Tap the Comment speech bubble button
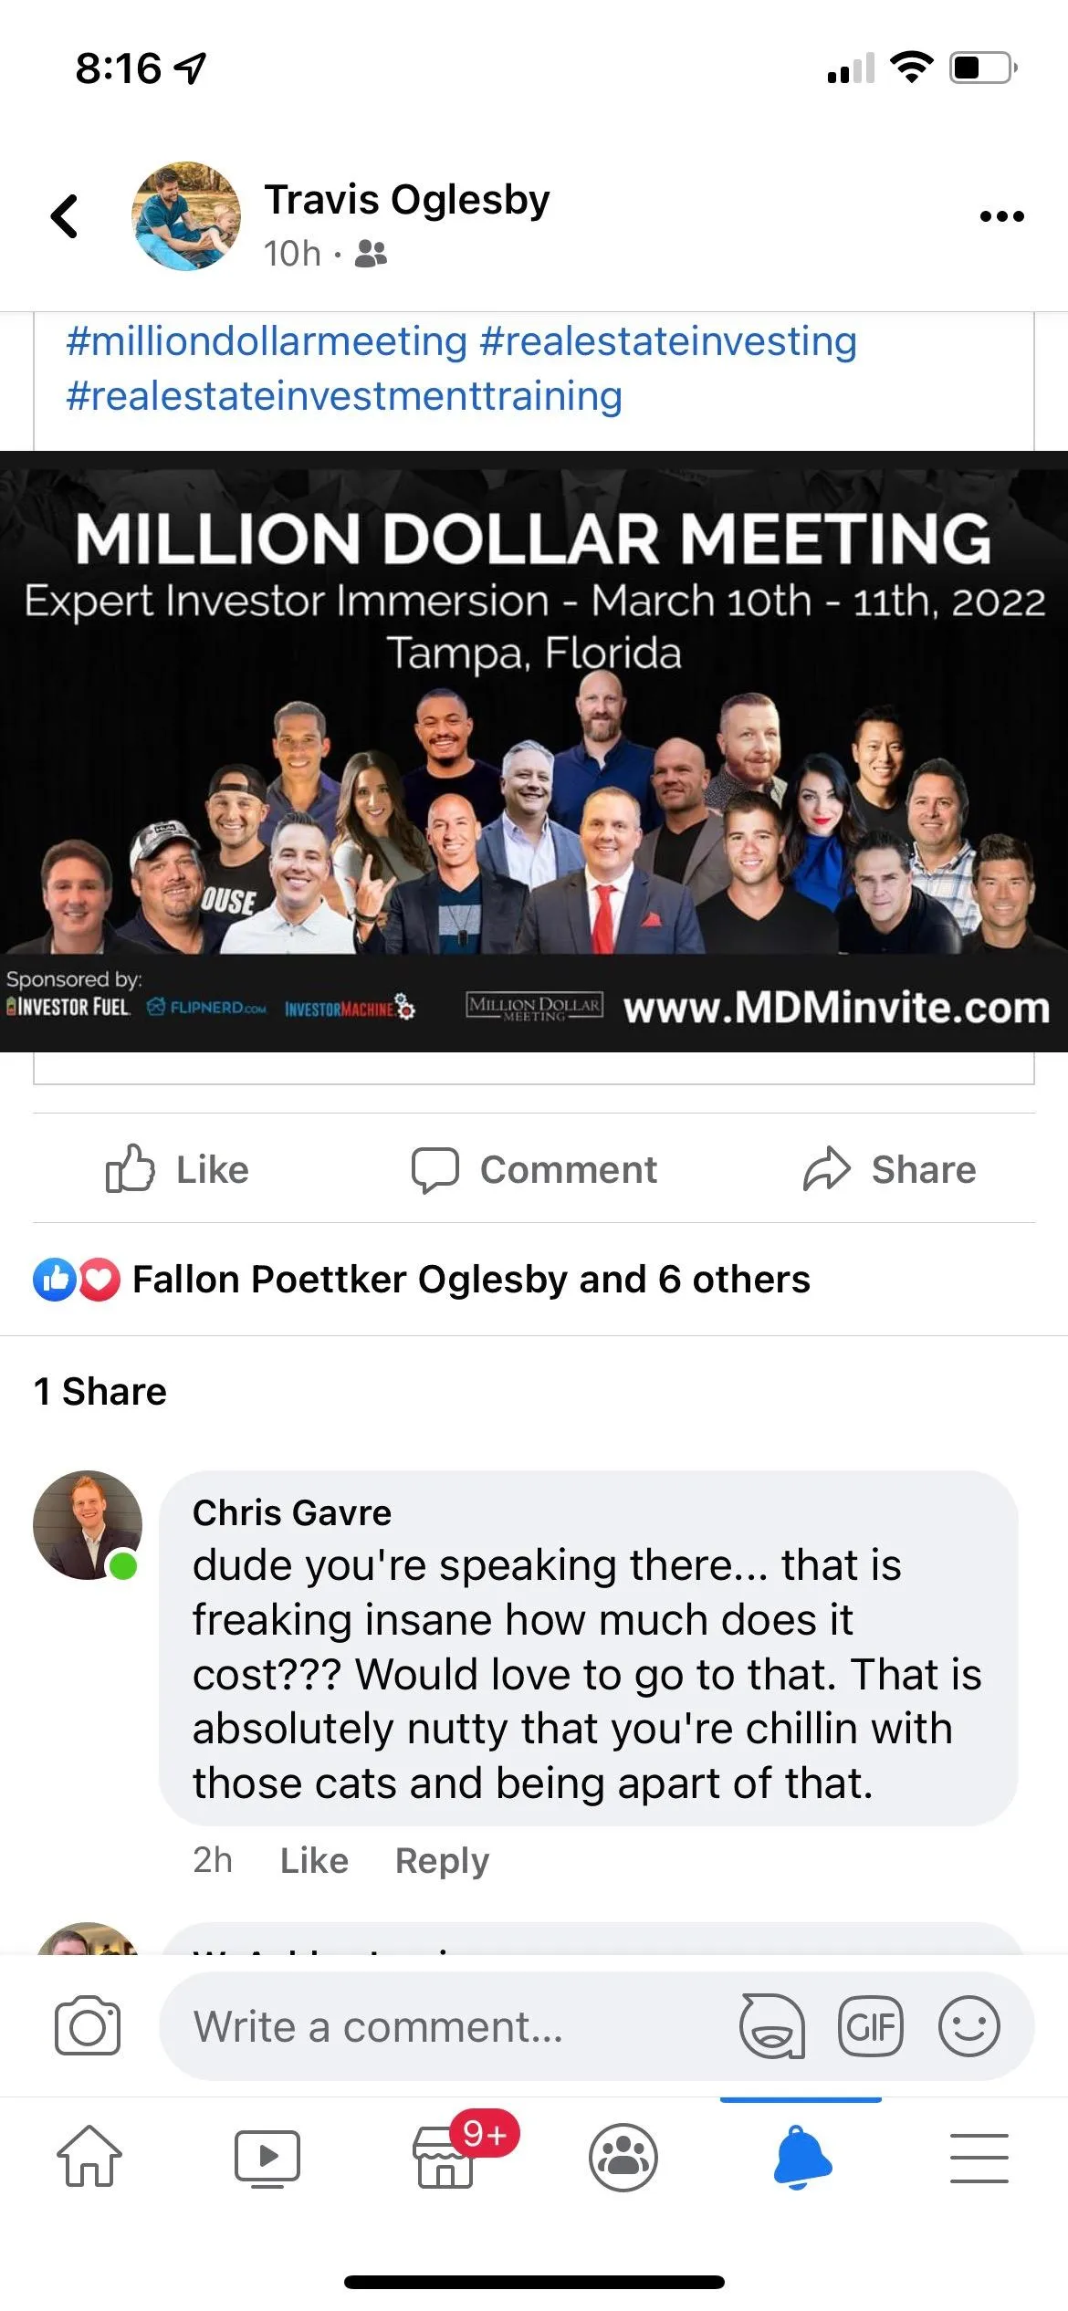1068x2311 pixels. pos(534,1169)
